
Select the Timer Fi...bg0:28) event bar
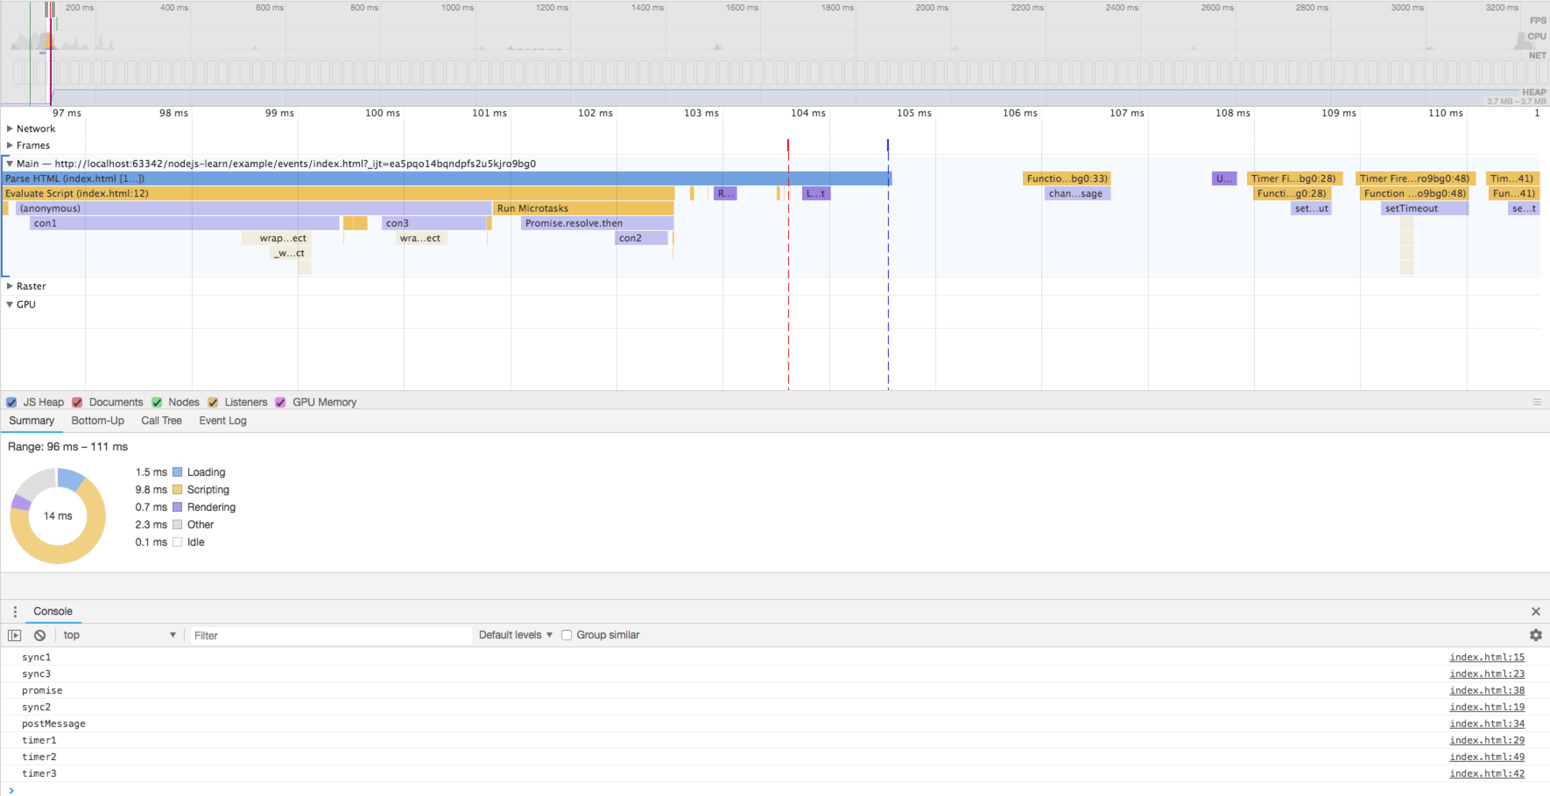point(1294,178)
